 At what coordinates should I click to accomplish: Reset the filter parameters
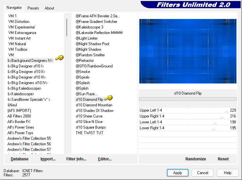click(223, 159)
